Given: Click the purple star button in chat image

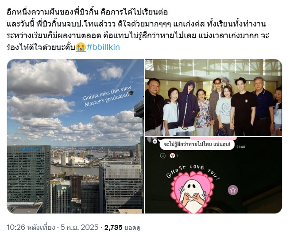Looking at the screenshot, I should pyautogui.click(x=233, y=190).
